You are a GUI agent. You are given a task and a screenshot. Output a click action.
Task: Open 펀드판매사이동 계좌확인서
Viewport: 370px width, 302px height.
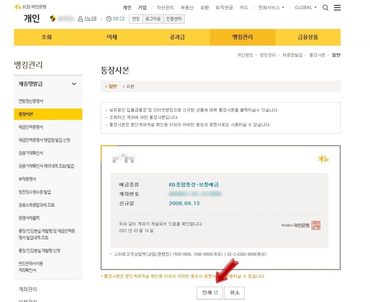pyautogui.click(x=31, y=267)
